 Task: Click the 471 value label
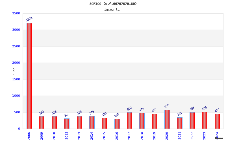tap(142, 109)
